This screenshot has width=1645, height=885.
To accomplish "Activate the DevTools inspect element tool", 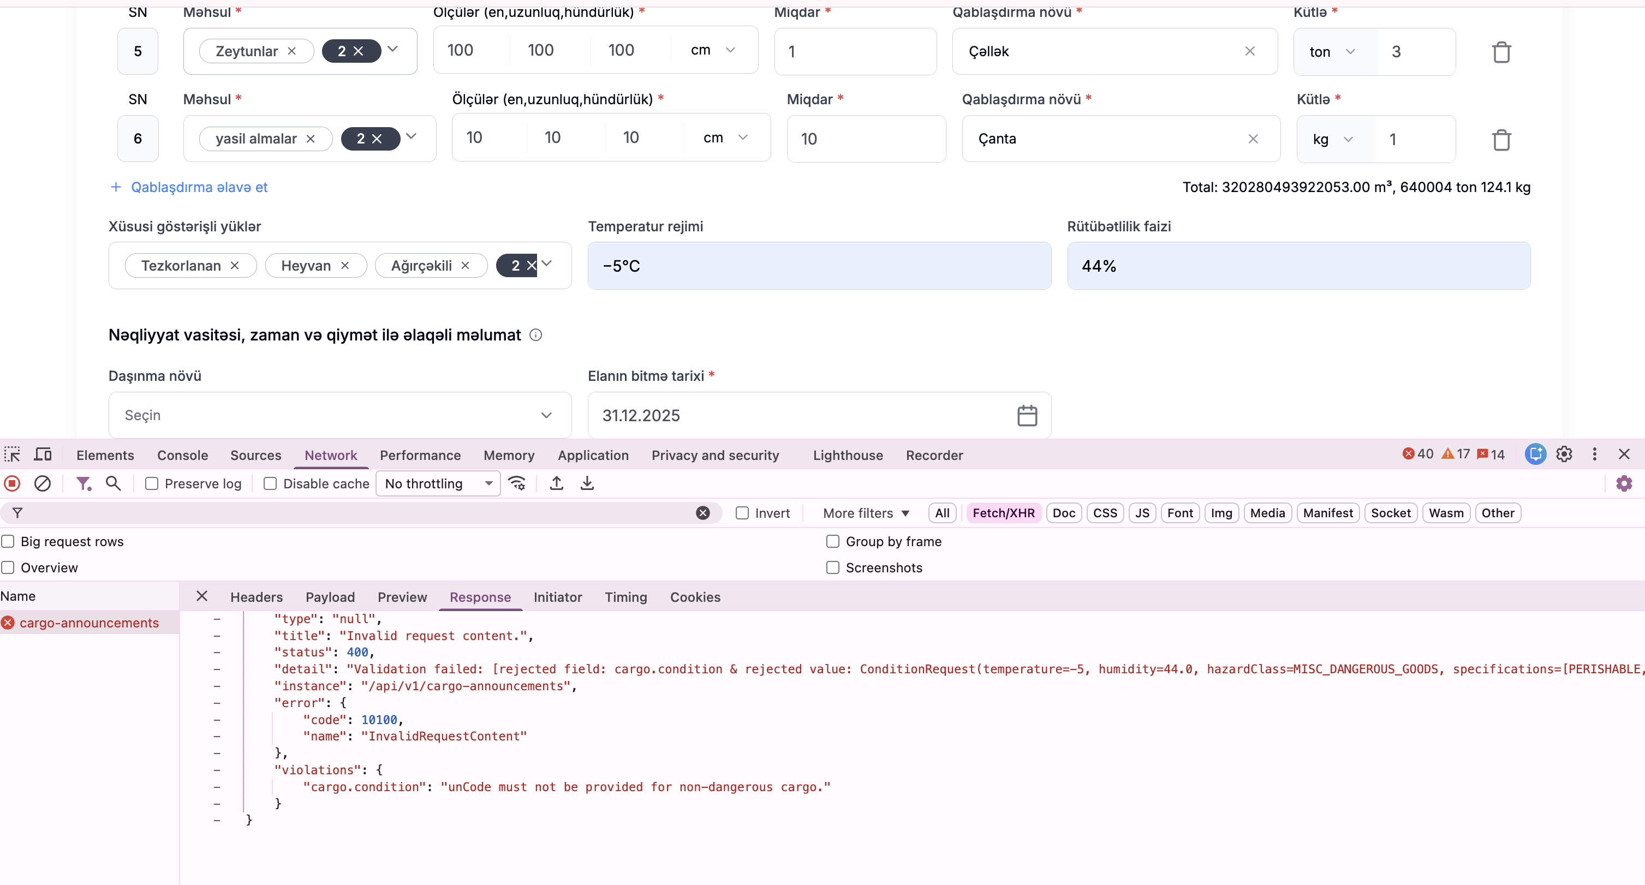I will (x=12, y=455).
